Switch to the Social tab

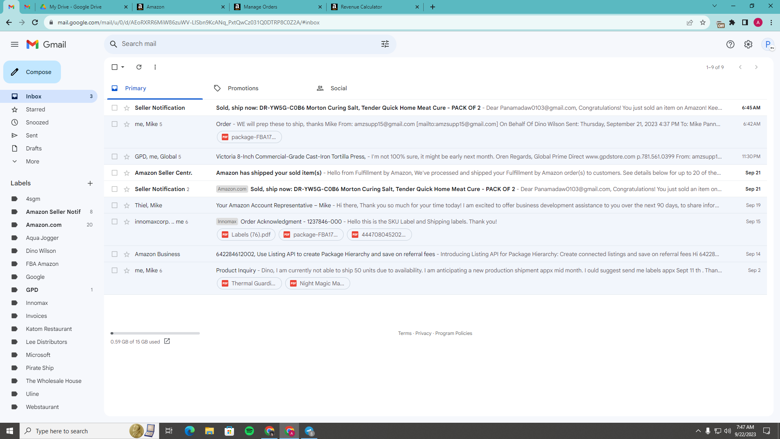pyautogui.click(x=360, y=88)
